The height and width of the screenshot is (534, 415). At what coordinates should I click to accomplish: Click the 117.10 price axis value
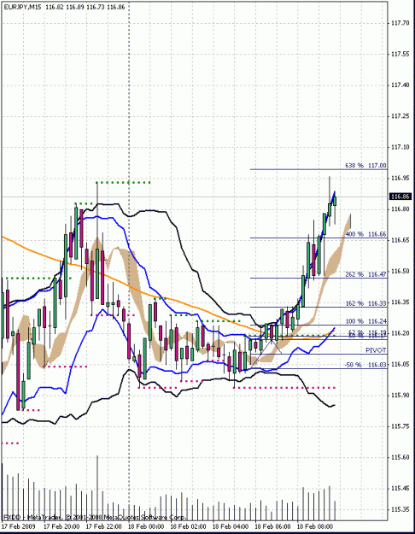pos(400,148)
